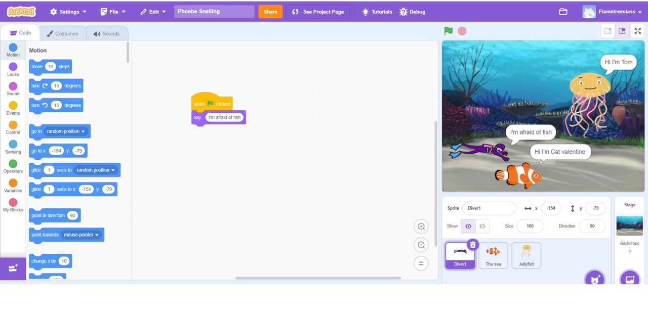Click the Sprite name field 'Diver1'
This screenshot has height=321, width=648.
[x=489, y=208]
